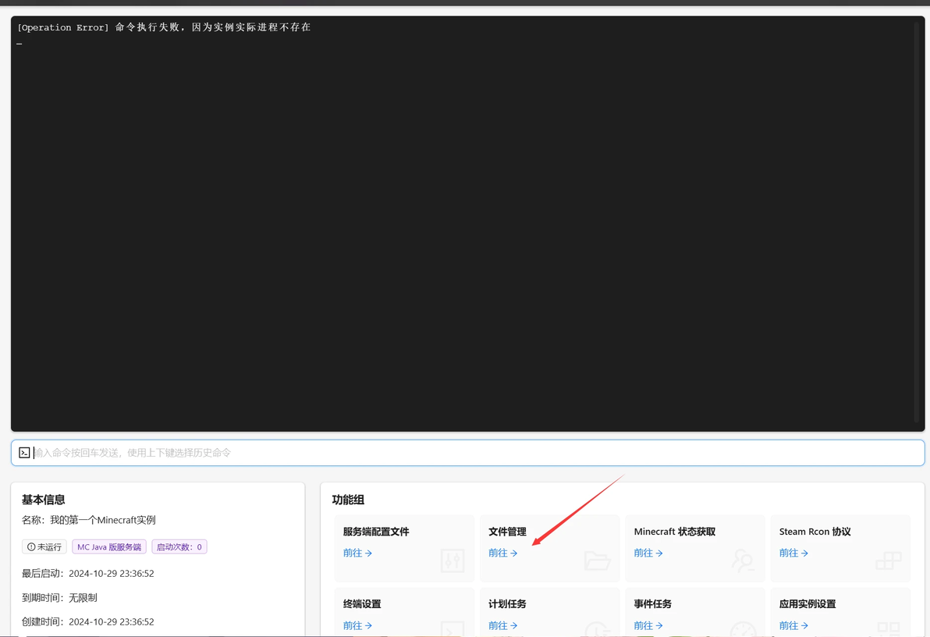Open Steam Rcon 协议 via 前往 link
Viewport: 930px width, 637px height.
pos(793,553)
